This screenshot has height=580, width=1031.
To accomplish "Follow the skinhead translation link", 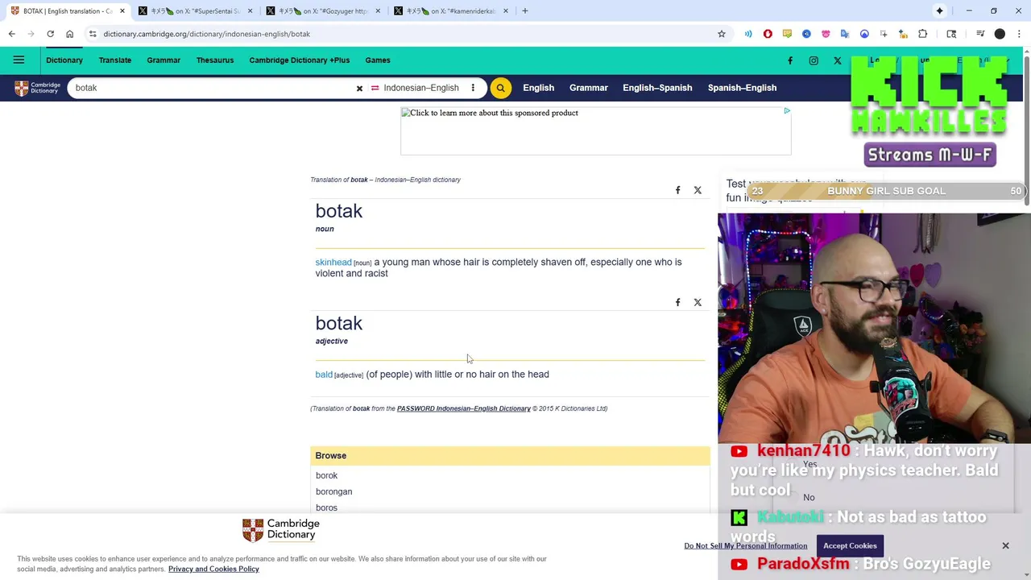I will click(333, 262).
